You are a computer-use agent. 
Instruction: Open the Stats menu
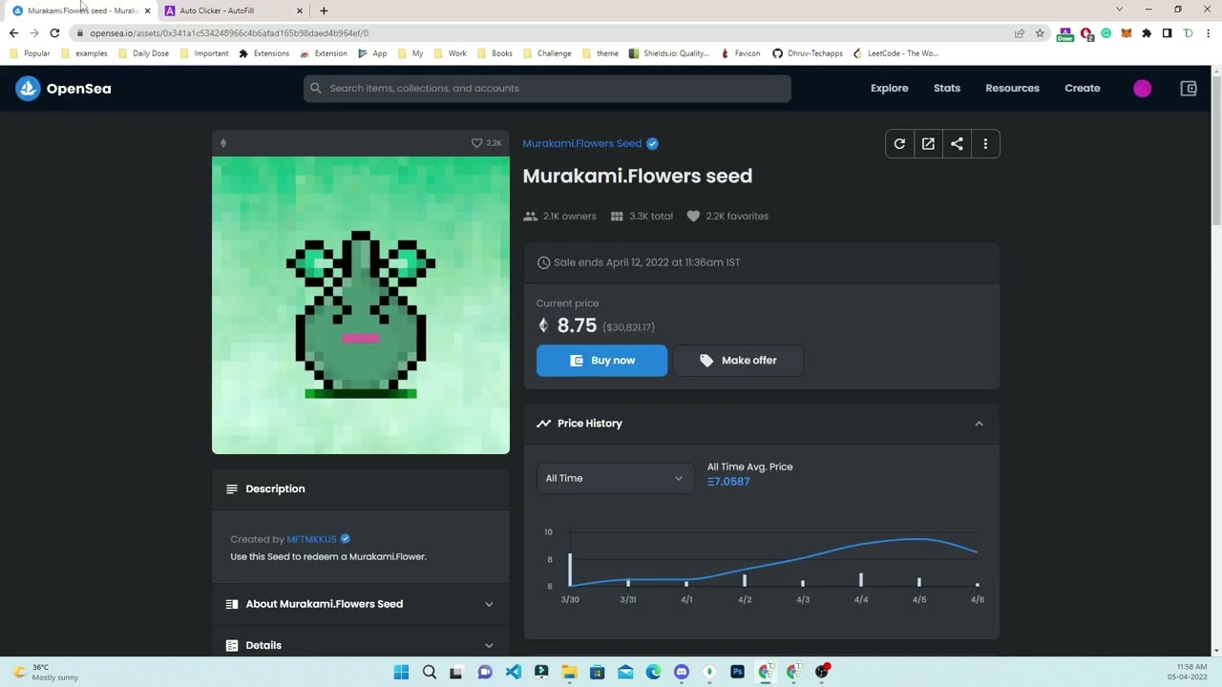click(947, 89)
